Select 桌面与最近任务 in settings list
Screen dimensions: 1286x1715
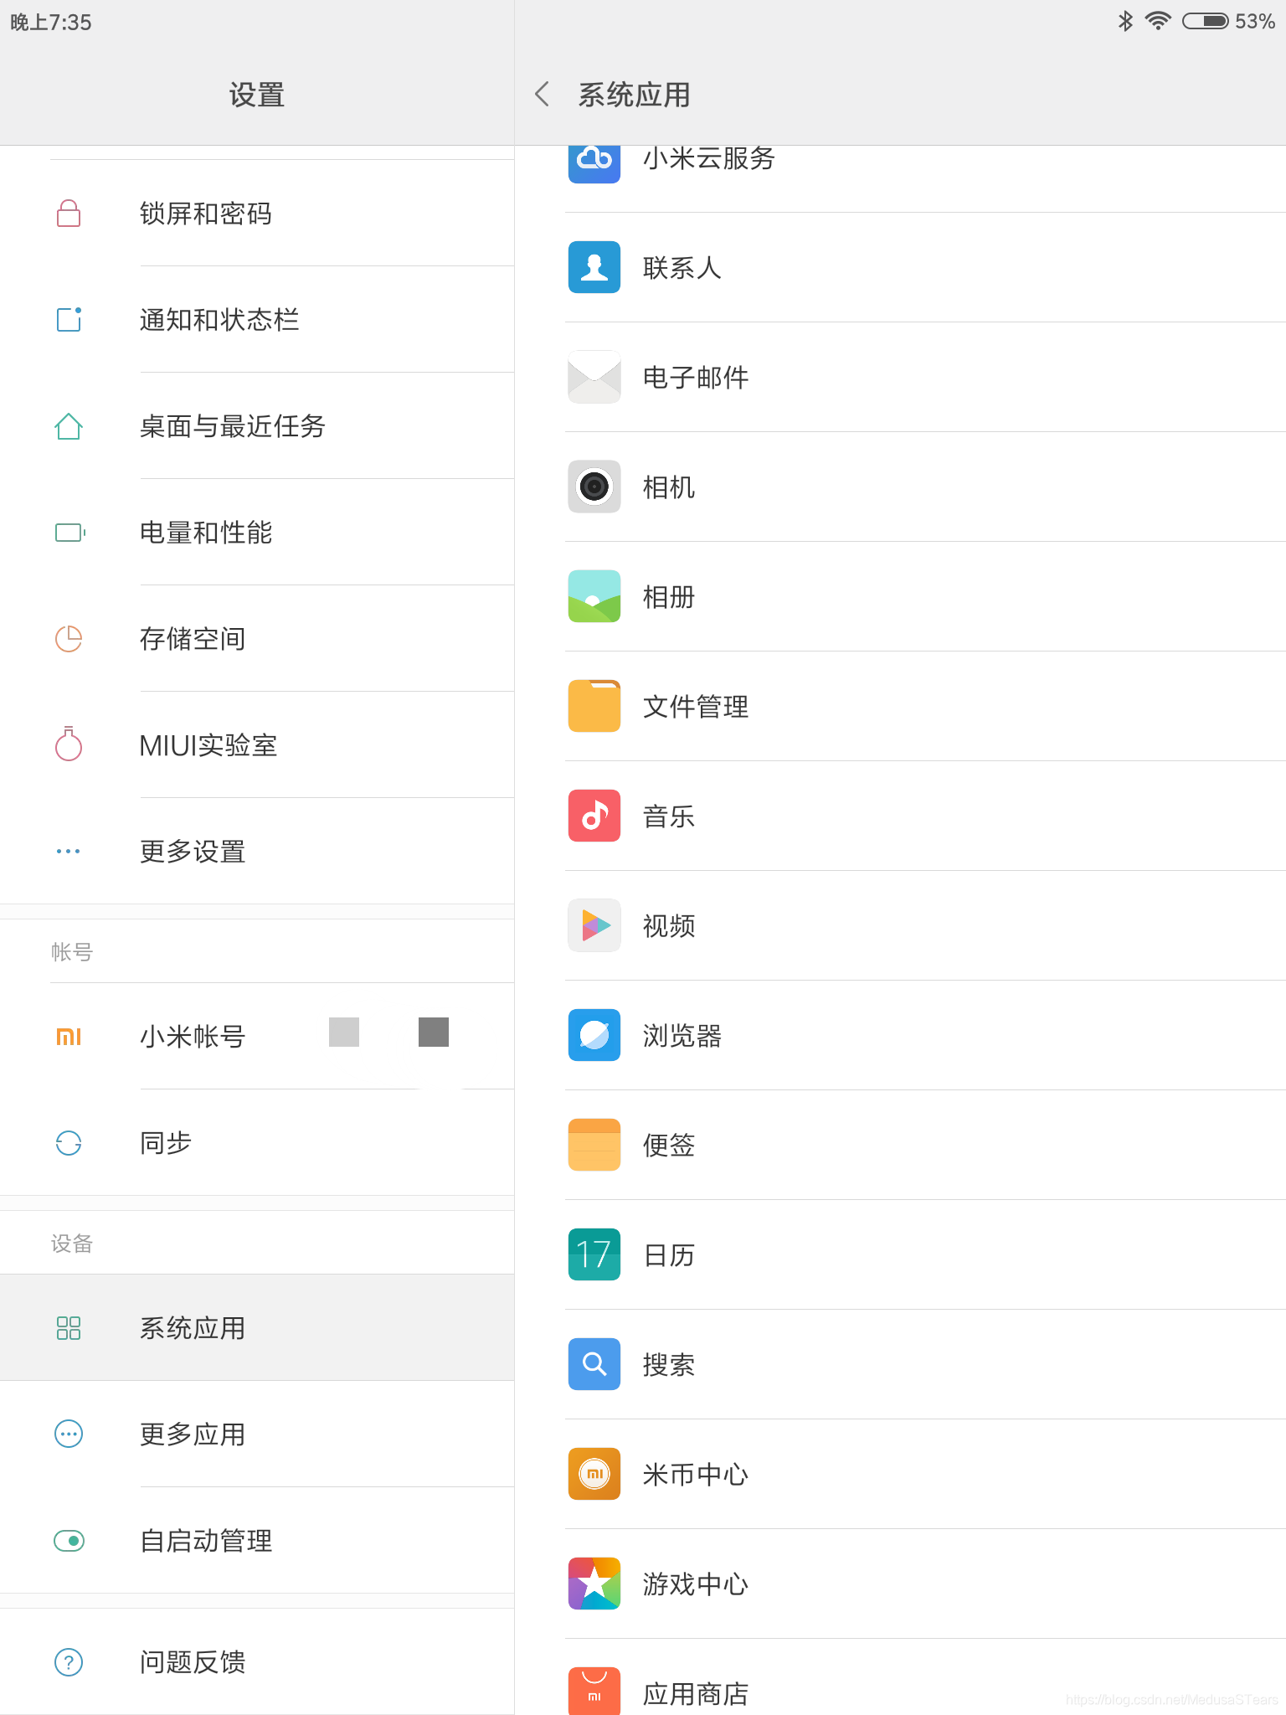click(x=257, y=426)
